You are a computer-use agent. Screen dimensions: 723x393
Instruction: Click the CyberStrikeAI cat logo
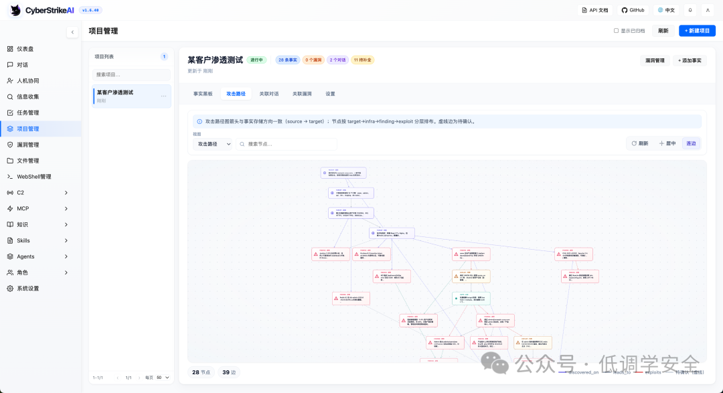click(15, 10)
